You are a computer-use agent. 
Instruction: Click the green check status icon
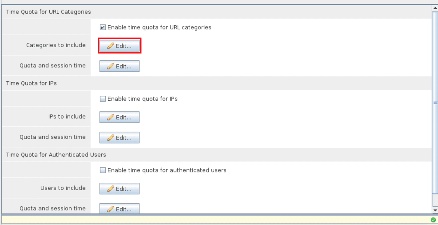[433, 220]
